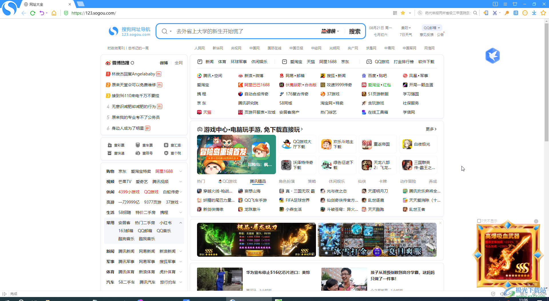
Task: Click the translate (译) toolbar icon
Action: pos(516,13)
